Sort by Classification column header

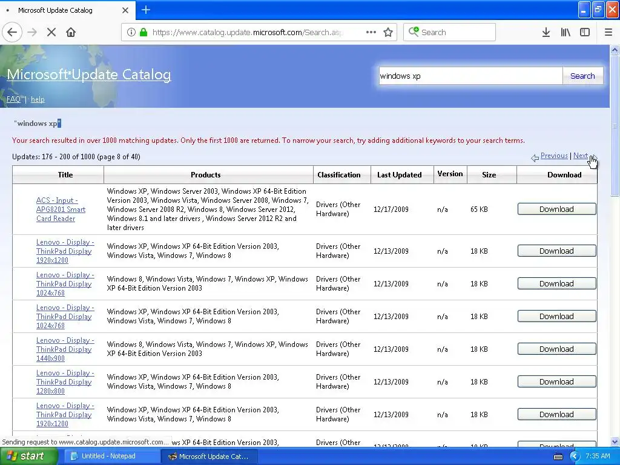pos(339,175)
